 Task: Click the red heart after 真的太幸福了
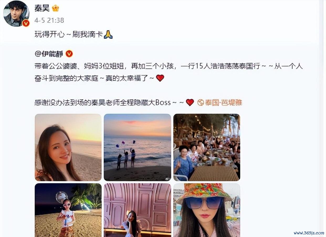[160, 78]
